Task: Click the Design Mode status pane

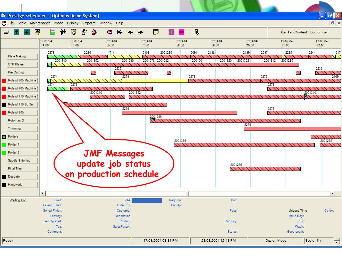Action: (276, 241)
